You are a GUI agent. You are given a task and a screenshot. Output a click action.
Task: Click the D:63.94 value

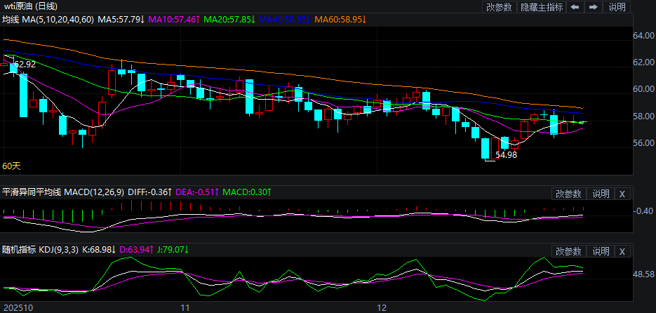(136, 250)
